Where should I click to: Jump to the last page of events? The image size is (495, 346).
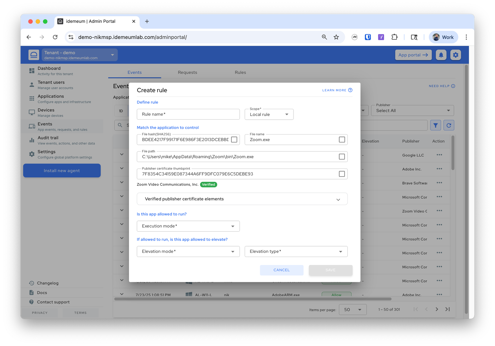[x=447, y=309]
